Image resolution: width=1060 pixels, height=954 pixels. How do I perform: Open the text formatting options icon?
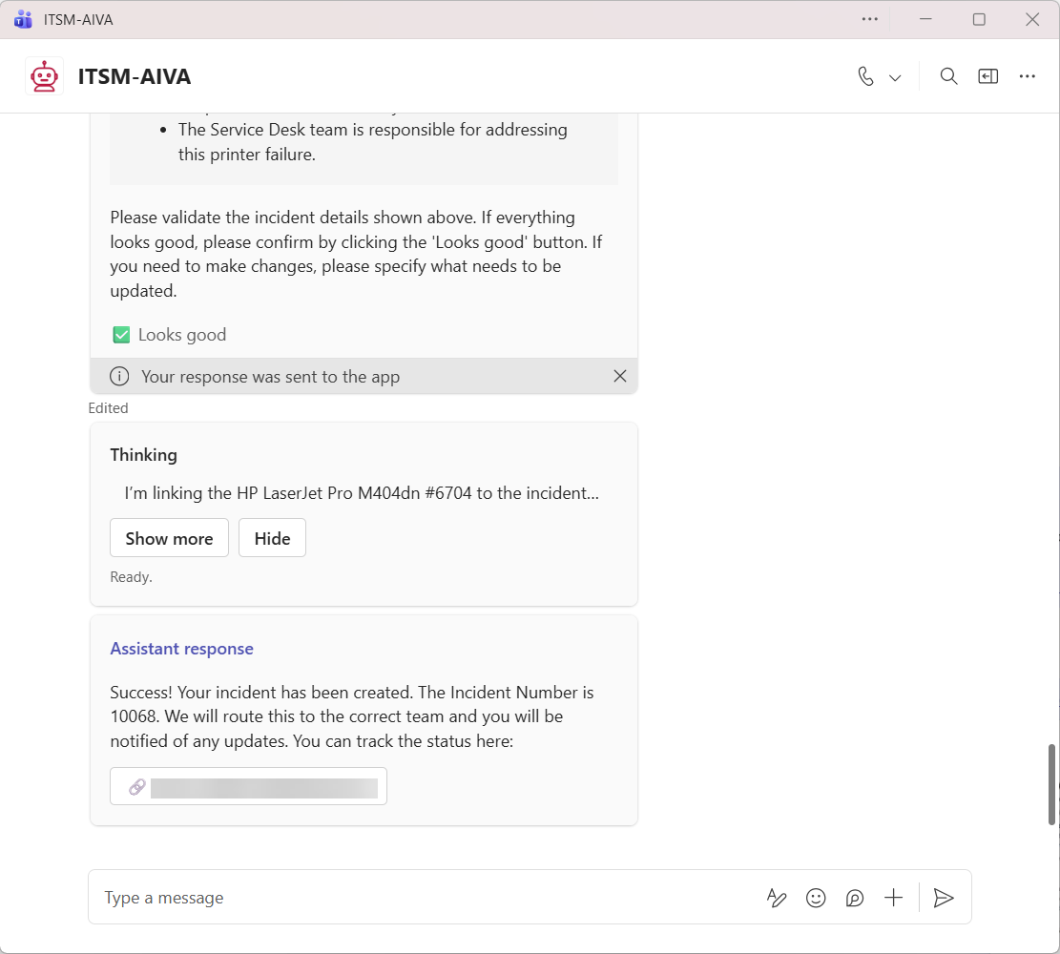[x=777, y=898]
